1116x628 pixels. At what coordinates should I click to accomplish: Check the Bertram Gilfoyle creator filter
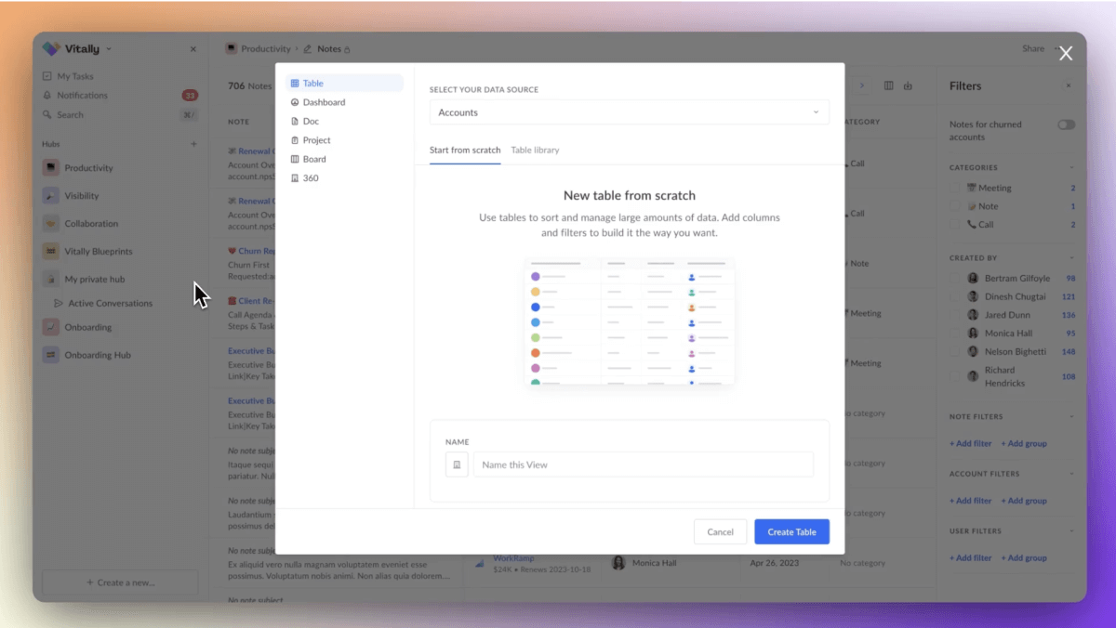coord(956,277)
